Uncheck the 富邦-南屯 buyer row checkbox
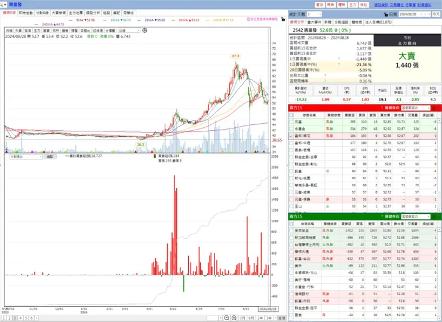Viewport: 442px width, 322px height. click(x=291, y=136)
